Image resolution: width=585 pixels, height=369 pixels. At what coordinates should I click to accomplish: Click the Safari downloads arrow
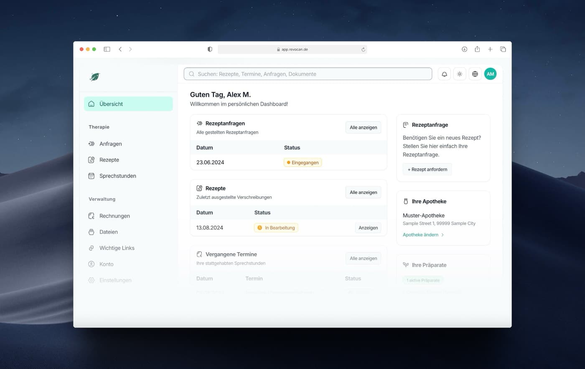coord(464,49)
